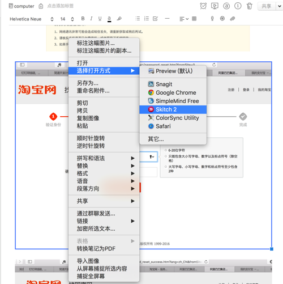Open image with Skitch 2
Screen dimensions: 283x284
(173, 109)
